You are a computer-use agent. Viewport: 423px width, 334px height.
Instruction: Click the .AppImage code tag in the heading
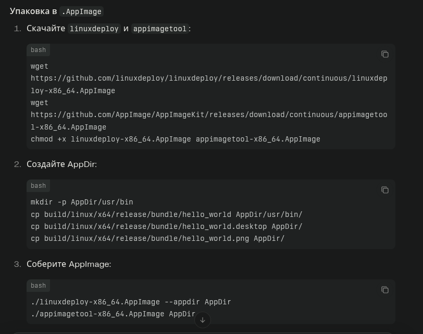pos(81,11)
